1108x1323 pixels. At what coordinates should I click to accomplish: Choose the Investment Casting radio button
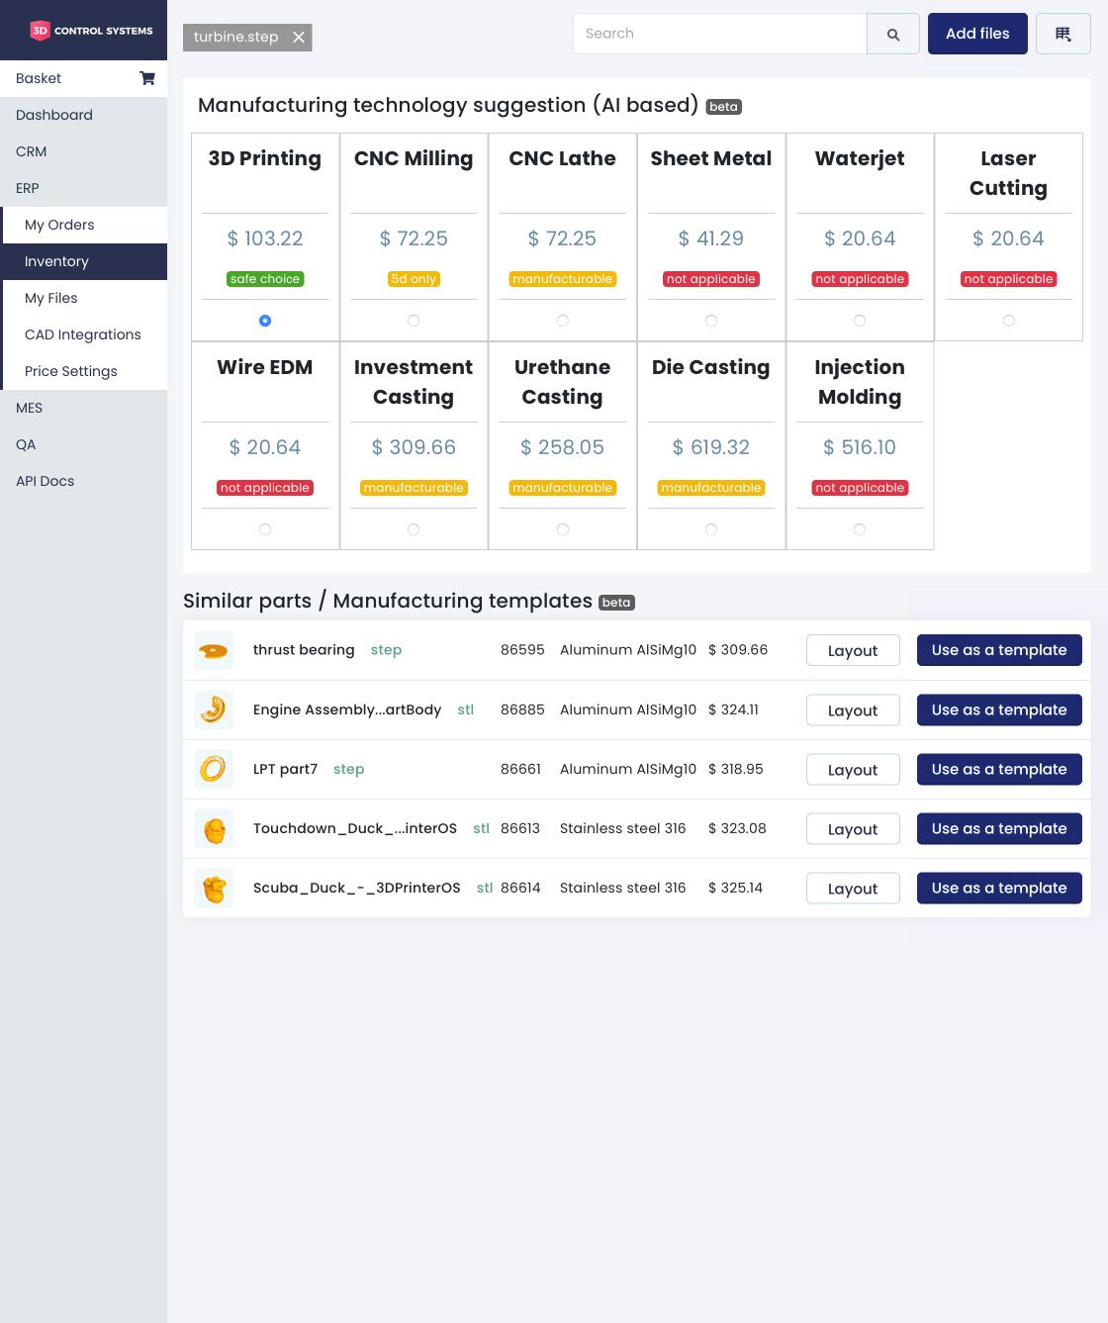(414, 528)
